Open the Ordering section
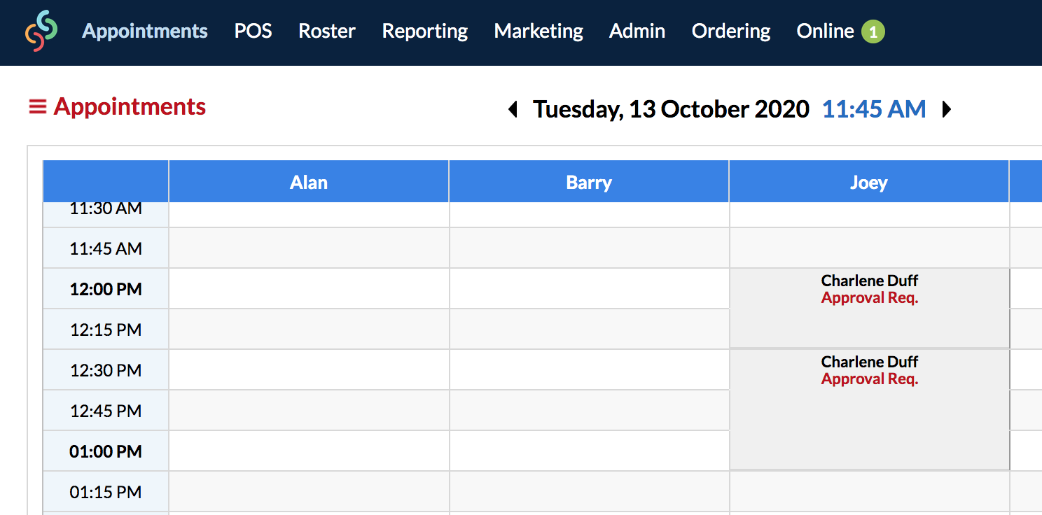The height and width of the screenshot is (515, 1042). click(730, 31)
